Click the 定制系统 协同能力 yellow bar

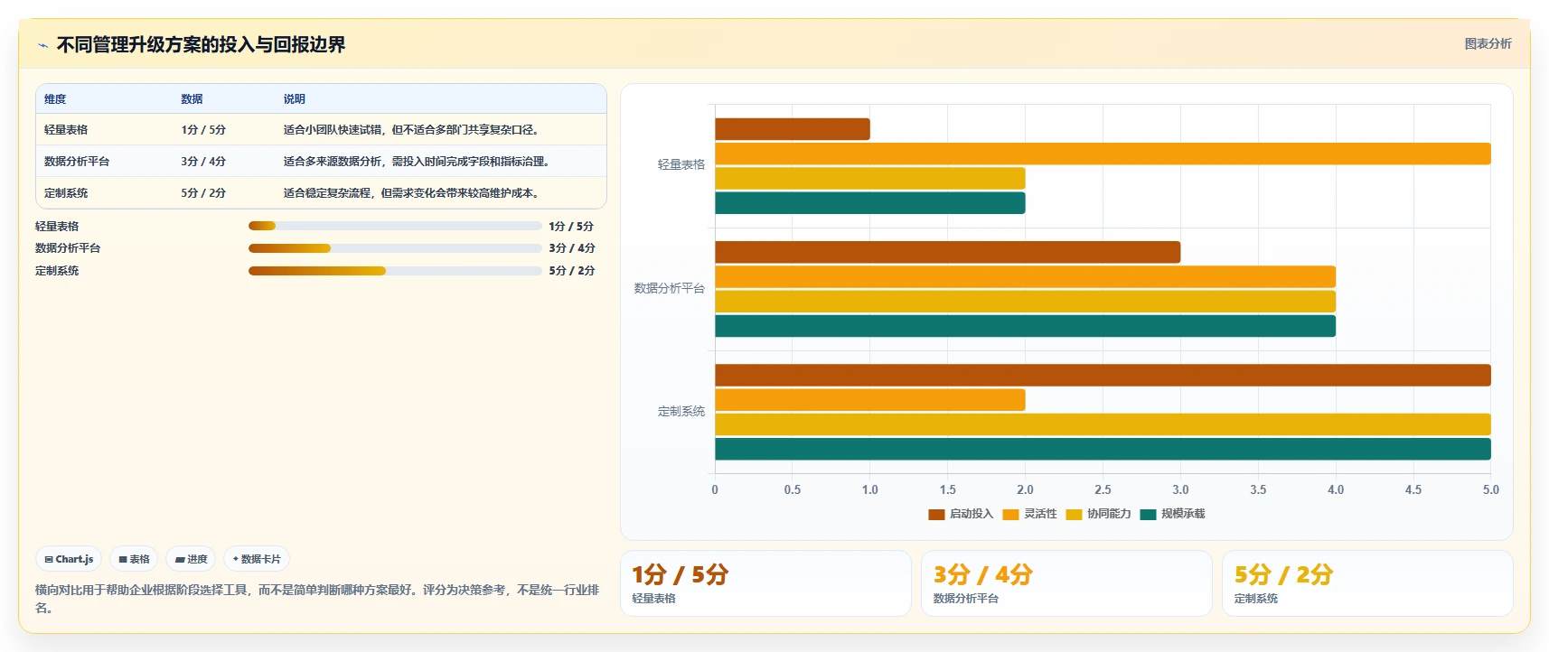1103,424
